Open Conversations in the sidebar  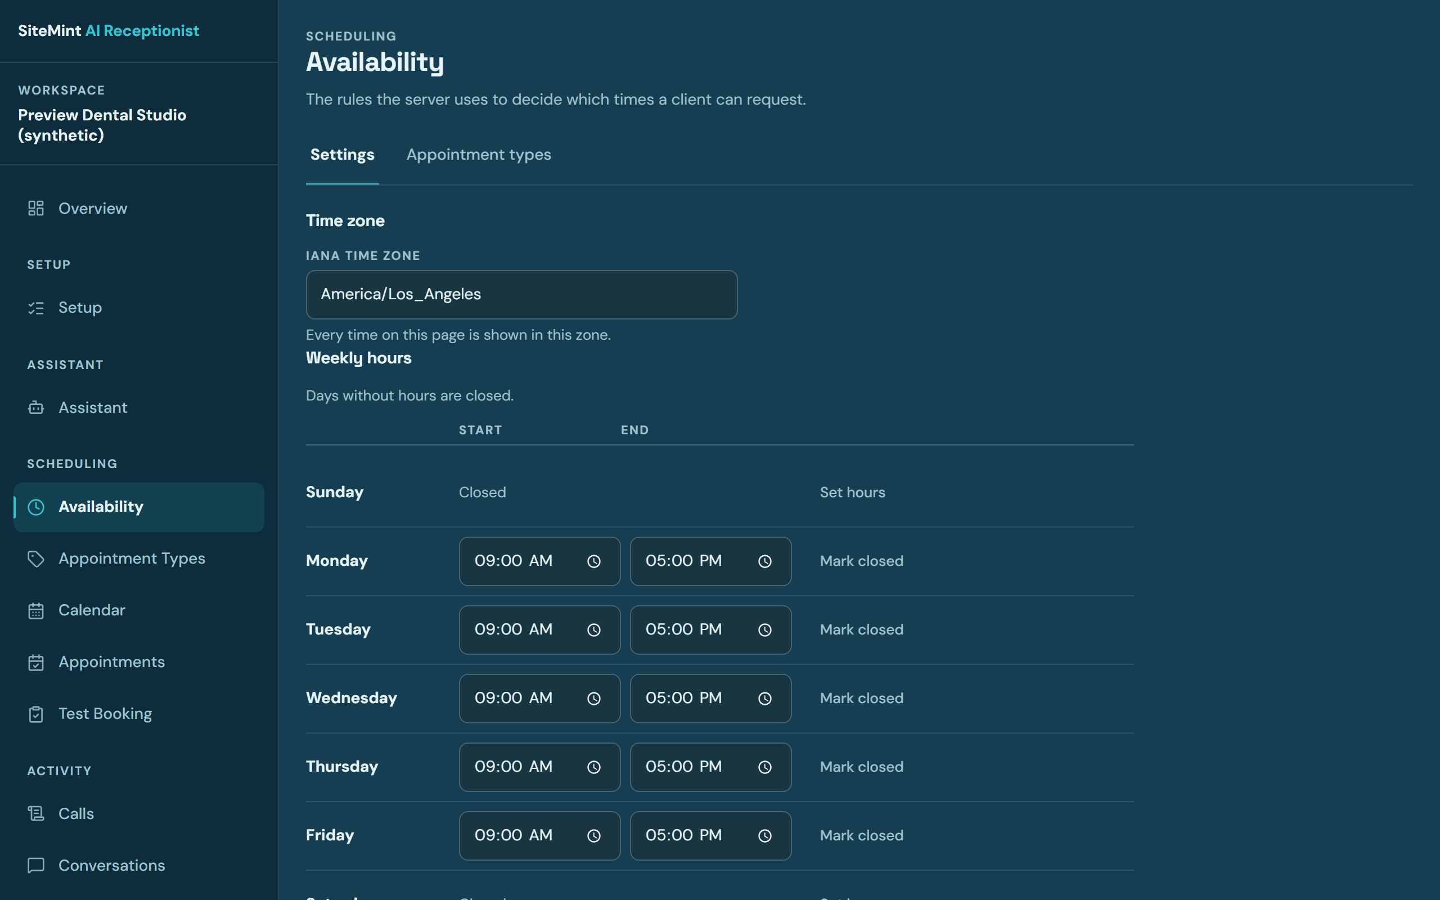138,866
